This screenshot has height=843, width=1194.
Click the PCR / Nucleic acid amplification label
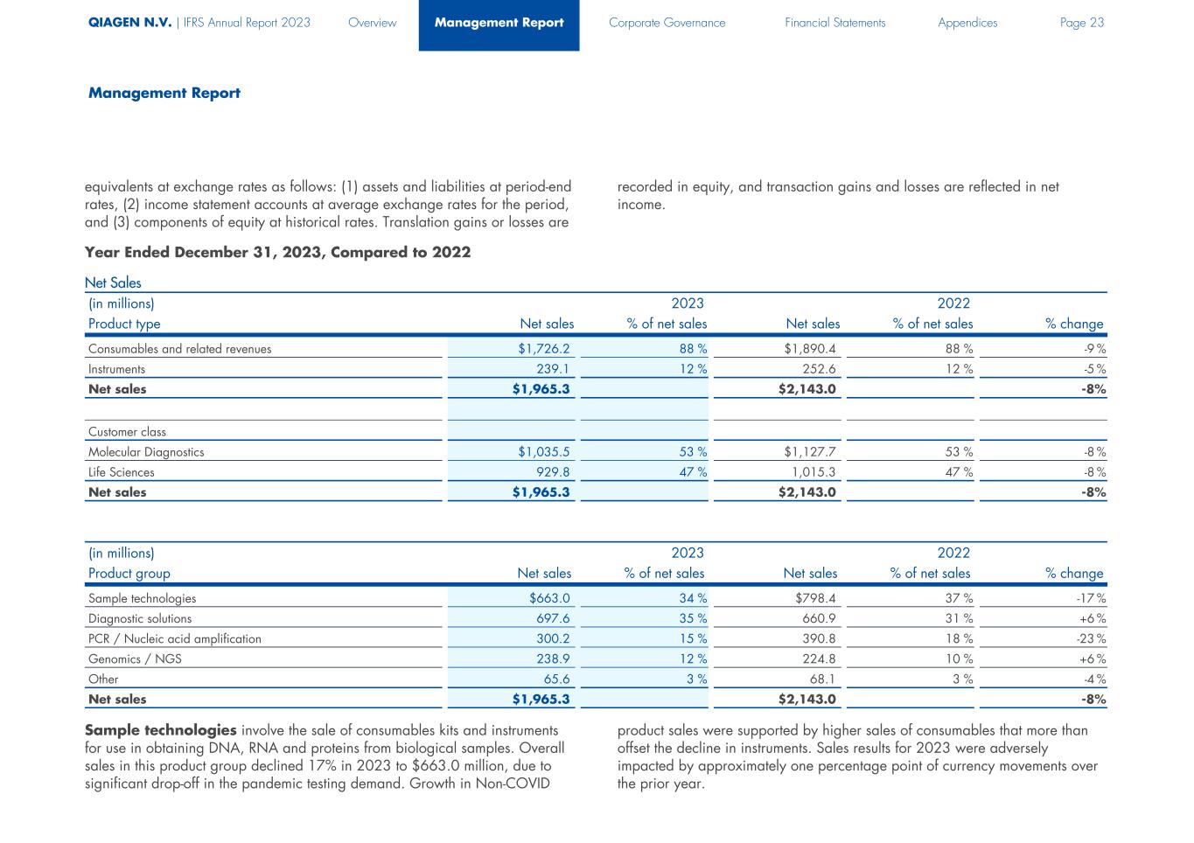pyautogui.click(x=175, y=639)
